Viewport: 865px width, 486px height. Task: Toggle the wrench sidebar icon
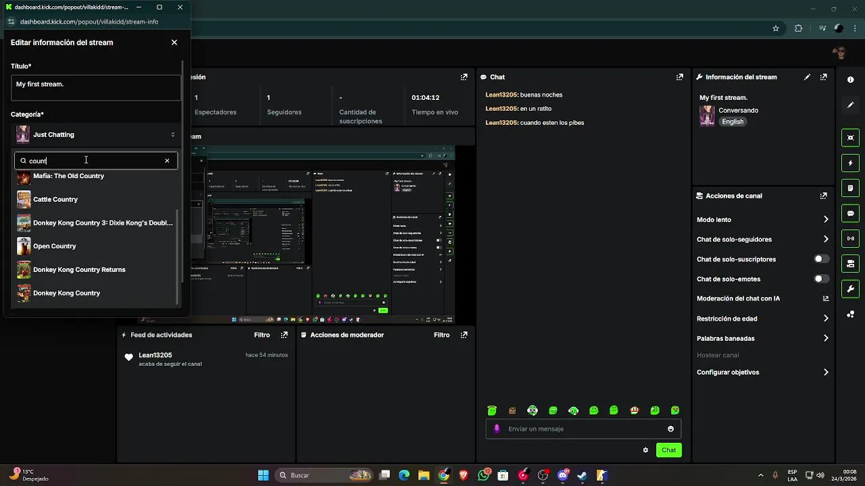pos(850,289)
